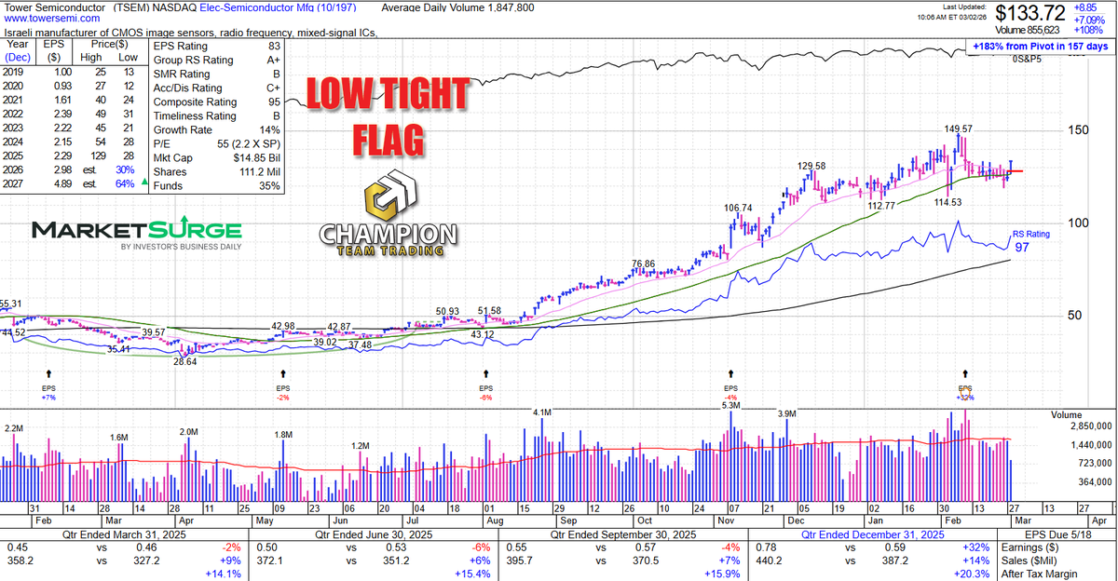Click the EPS -2% earnings marker arrow
Image resolution: width=1118 pixels, height=581 pixels.
[283, 372]
